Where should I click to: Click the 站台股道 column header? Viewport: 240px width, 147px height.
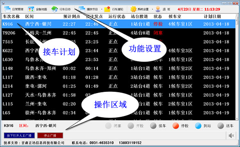(x=139, y=16)
